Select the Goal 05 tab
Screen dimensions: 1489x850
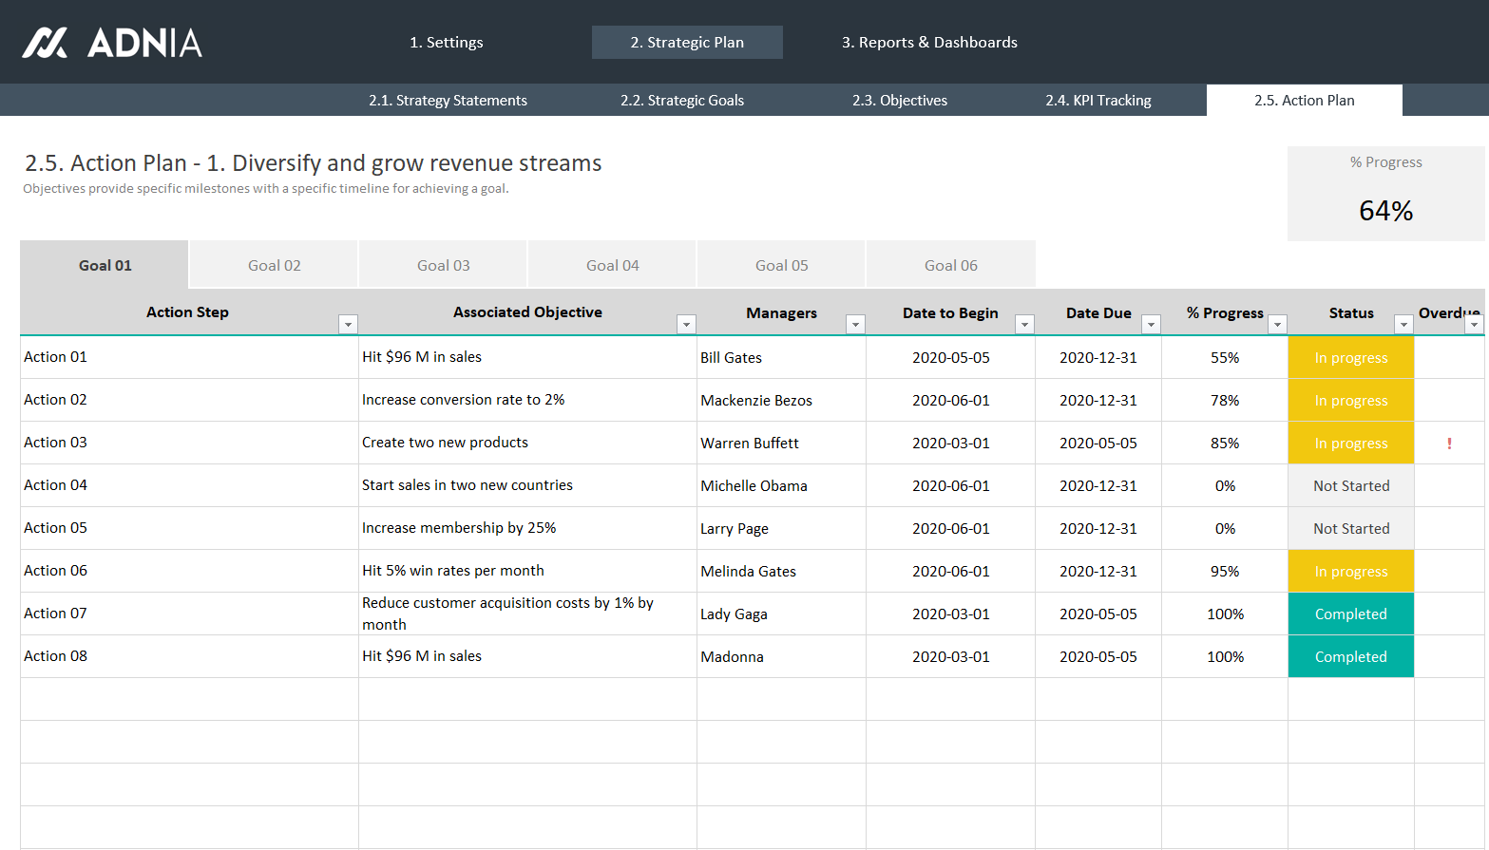tap(781, 266)
